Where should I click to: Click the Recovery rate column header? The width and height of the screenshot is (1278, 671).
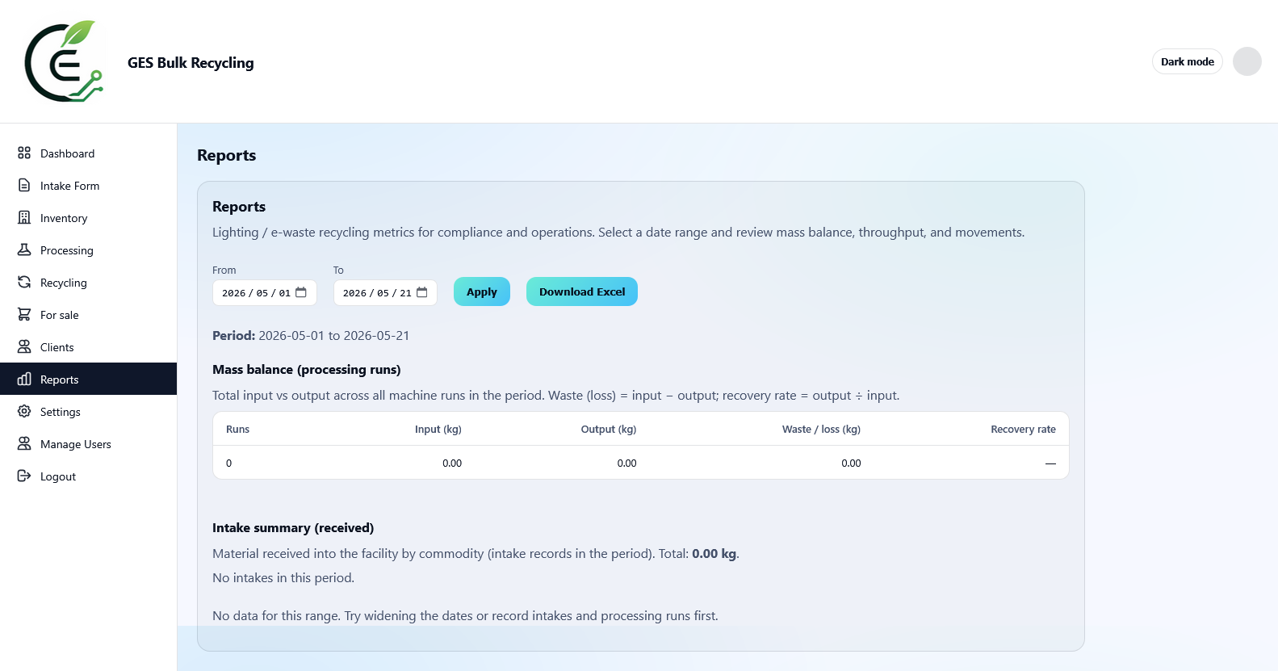(x=1023, y=430)
